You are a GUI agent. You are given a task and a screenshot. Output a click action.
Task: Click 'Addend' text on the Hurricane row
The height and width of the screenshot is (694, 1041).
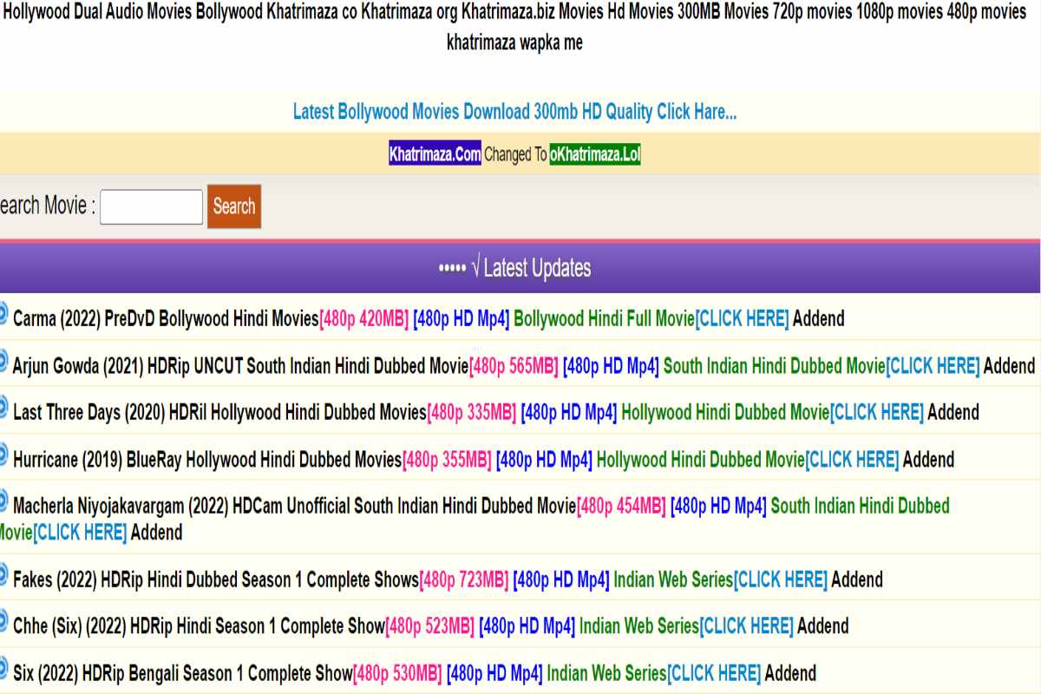[929, 460]
